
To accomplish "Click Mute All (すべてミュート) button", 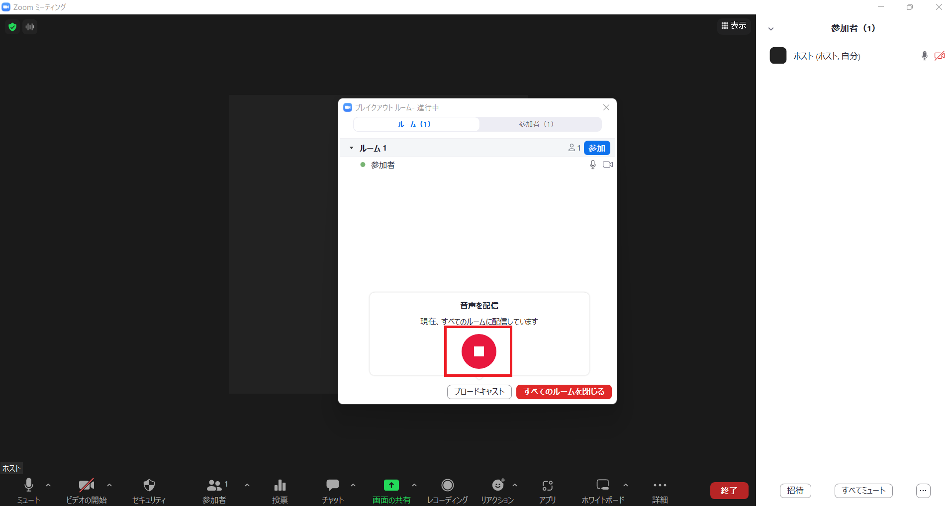I will point(863,491).
